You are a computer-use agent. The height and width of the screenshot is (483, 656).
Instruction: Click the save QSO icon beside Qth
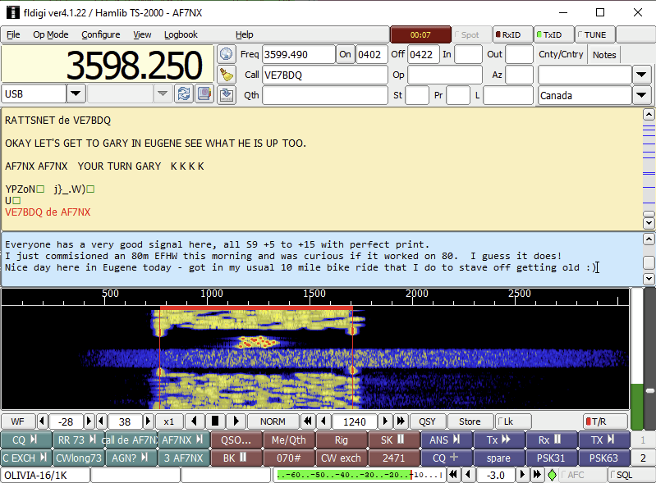click(x=227, y=94)
